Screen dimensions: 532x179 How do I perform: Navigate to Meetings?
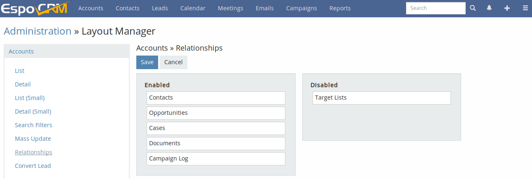pos(231,8)
